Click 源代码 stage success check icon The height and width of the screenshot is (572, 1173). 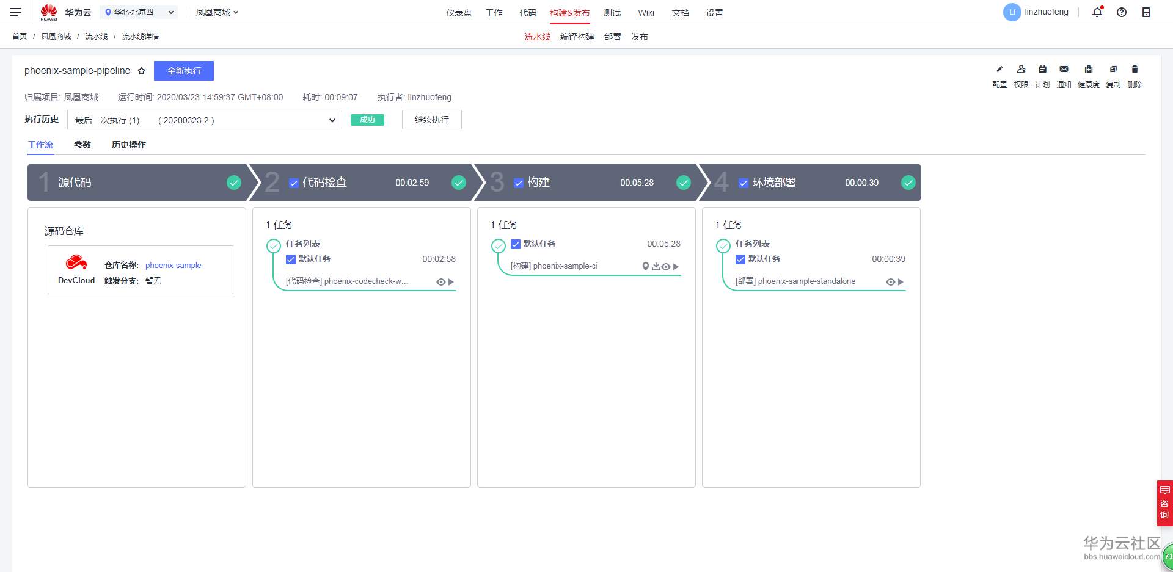(234, 183)
